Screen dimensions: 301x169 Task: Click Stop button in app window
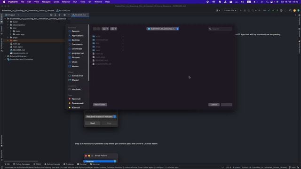point(109,123)
